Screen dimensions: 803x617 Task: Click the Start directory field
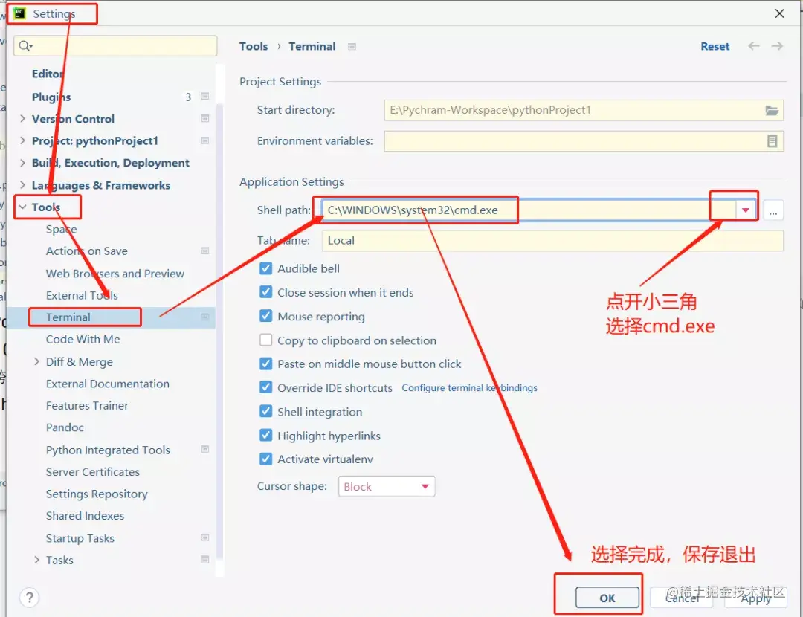(584, 110)
